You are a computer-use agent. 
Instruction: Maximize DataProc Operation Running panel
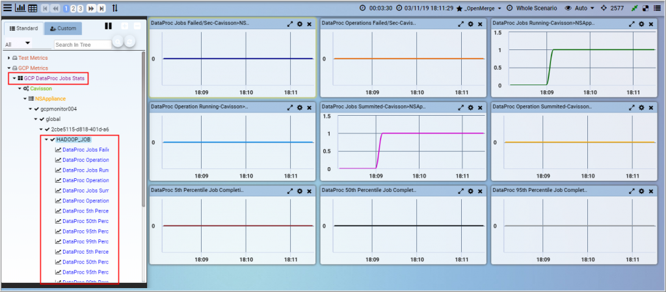point(289,108)
